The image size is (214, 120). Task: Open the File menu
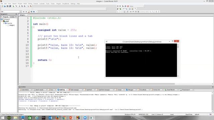tap(2, 4)
